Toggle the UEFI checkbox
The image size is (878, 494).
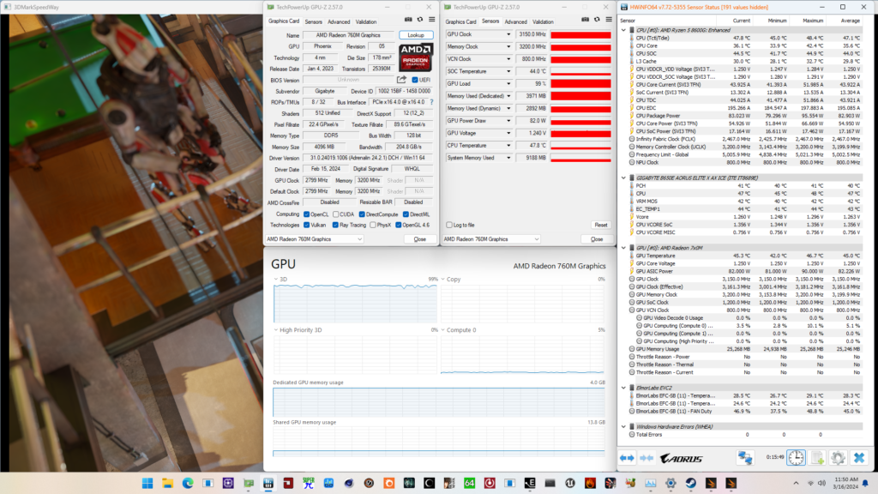[415, 80]
